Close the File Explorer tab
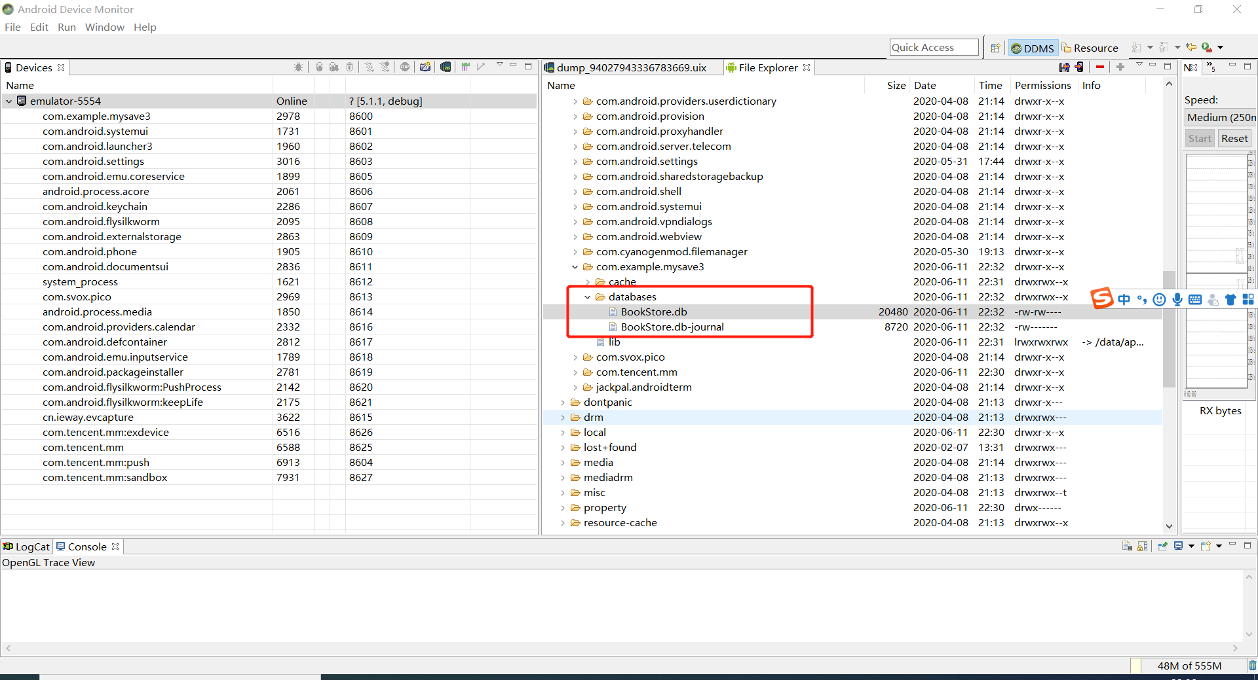Image resolution: width=1258 pixels, height=680 pixels. click(x=807, y=67)
